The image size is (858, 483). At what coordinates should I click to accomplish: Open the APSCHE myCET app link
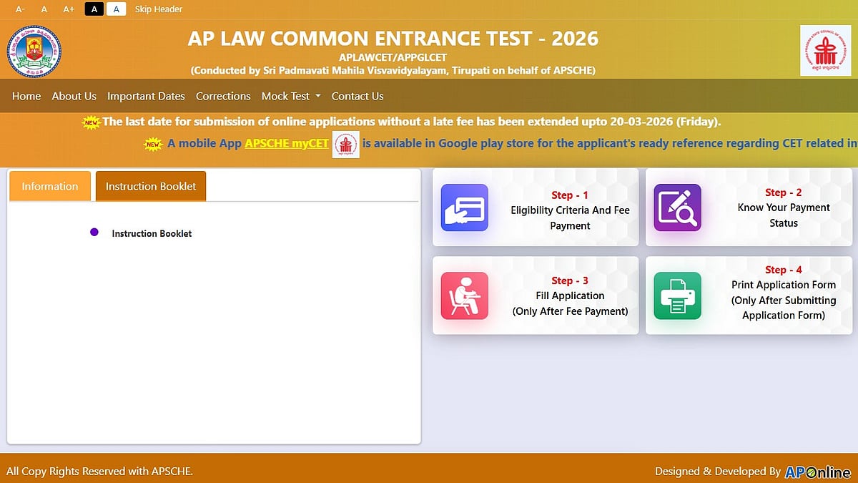(287, 143)
